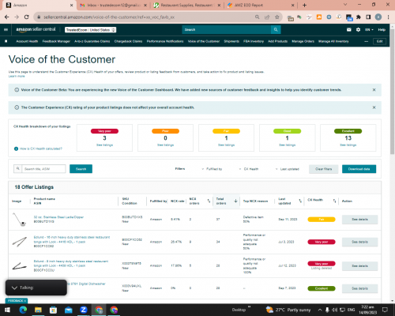Viewport: 395px width, 316px height.
Task: Click the Edit favorites button
Action: (379, 41)
